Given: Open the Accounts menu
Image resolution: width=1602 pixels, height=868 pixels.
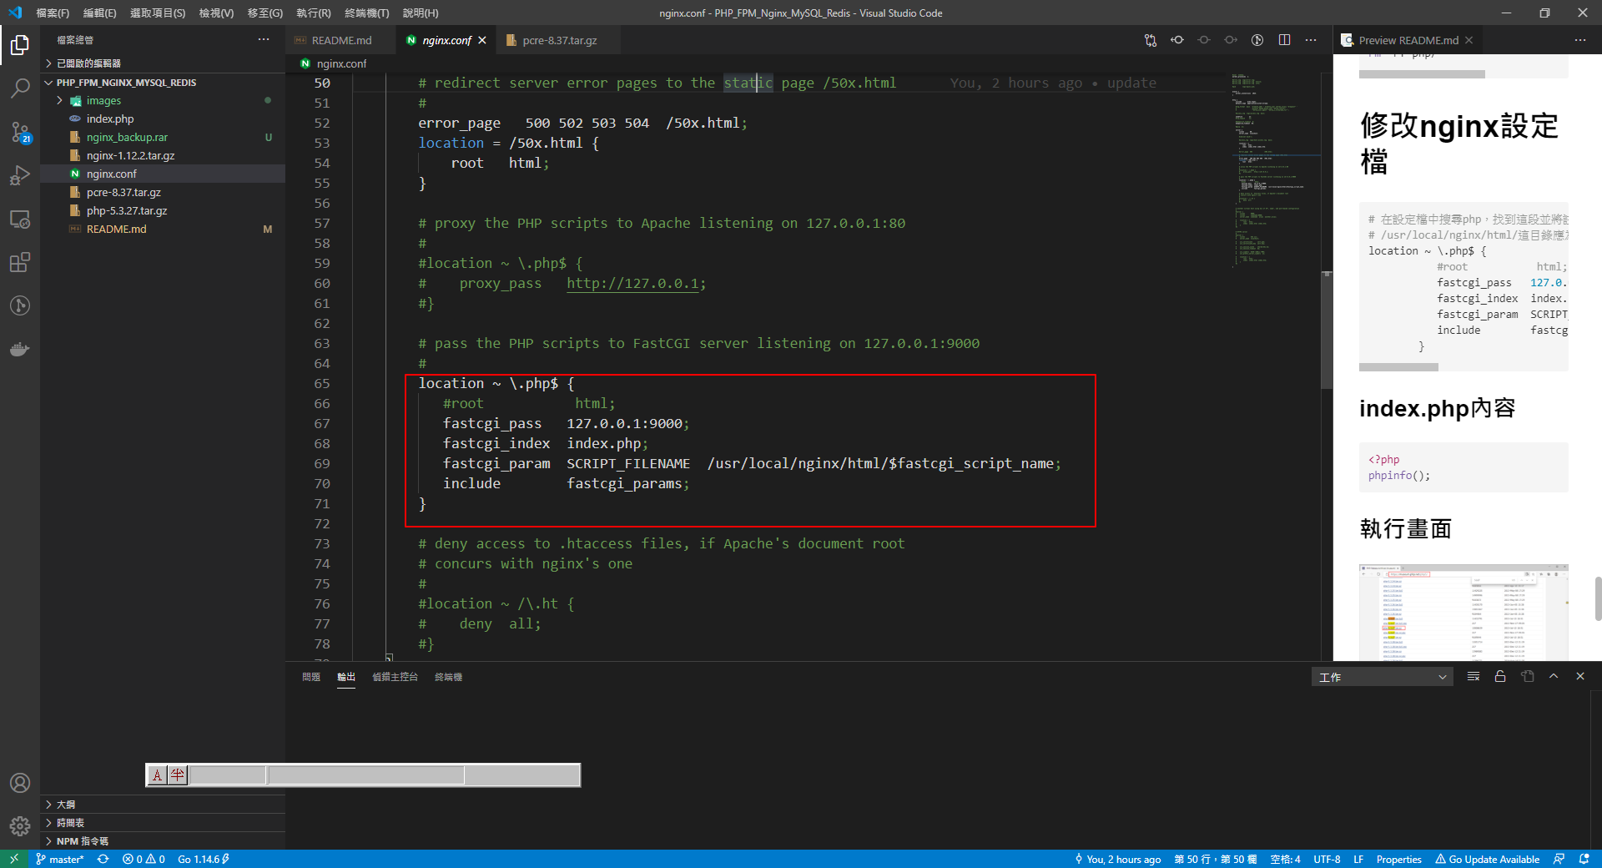Looking at the screenshot, I should [20, 783].
